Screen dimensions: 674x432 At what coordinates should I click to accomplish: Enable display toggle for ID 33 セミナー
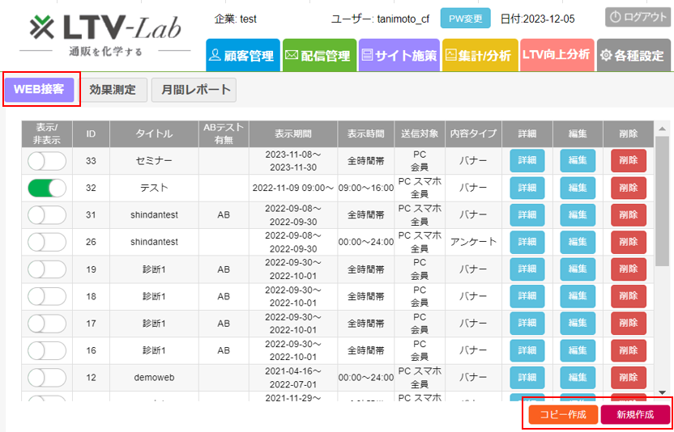pyautogui.click(x=47, y=161)
